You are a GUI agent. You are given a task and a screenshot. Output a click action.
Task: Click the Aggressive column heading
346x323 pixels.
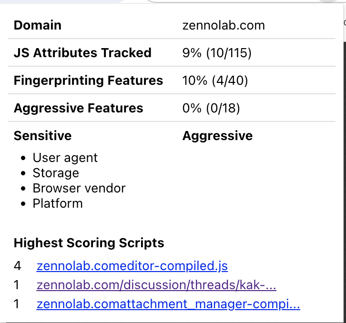click(217, 136)
